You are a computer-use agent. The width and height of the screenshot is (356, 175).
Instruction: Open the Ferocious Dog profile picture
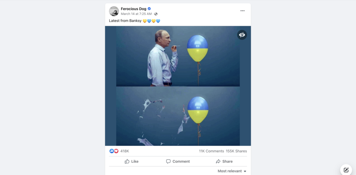pyautogui.click(x=114, y=11)
